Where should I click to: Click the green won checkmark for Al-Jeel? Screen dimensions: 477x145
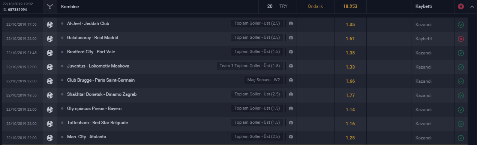tap(461, 25)
